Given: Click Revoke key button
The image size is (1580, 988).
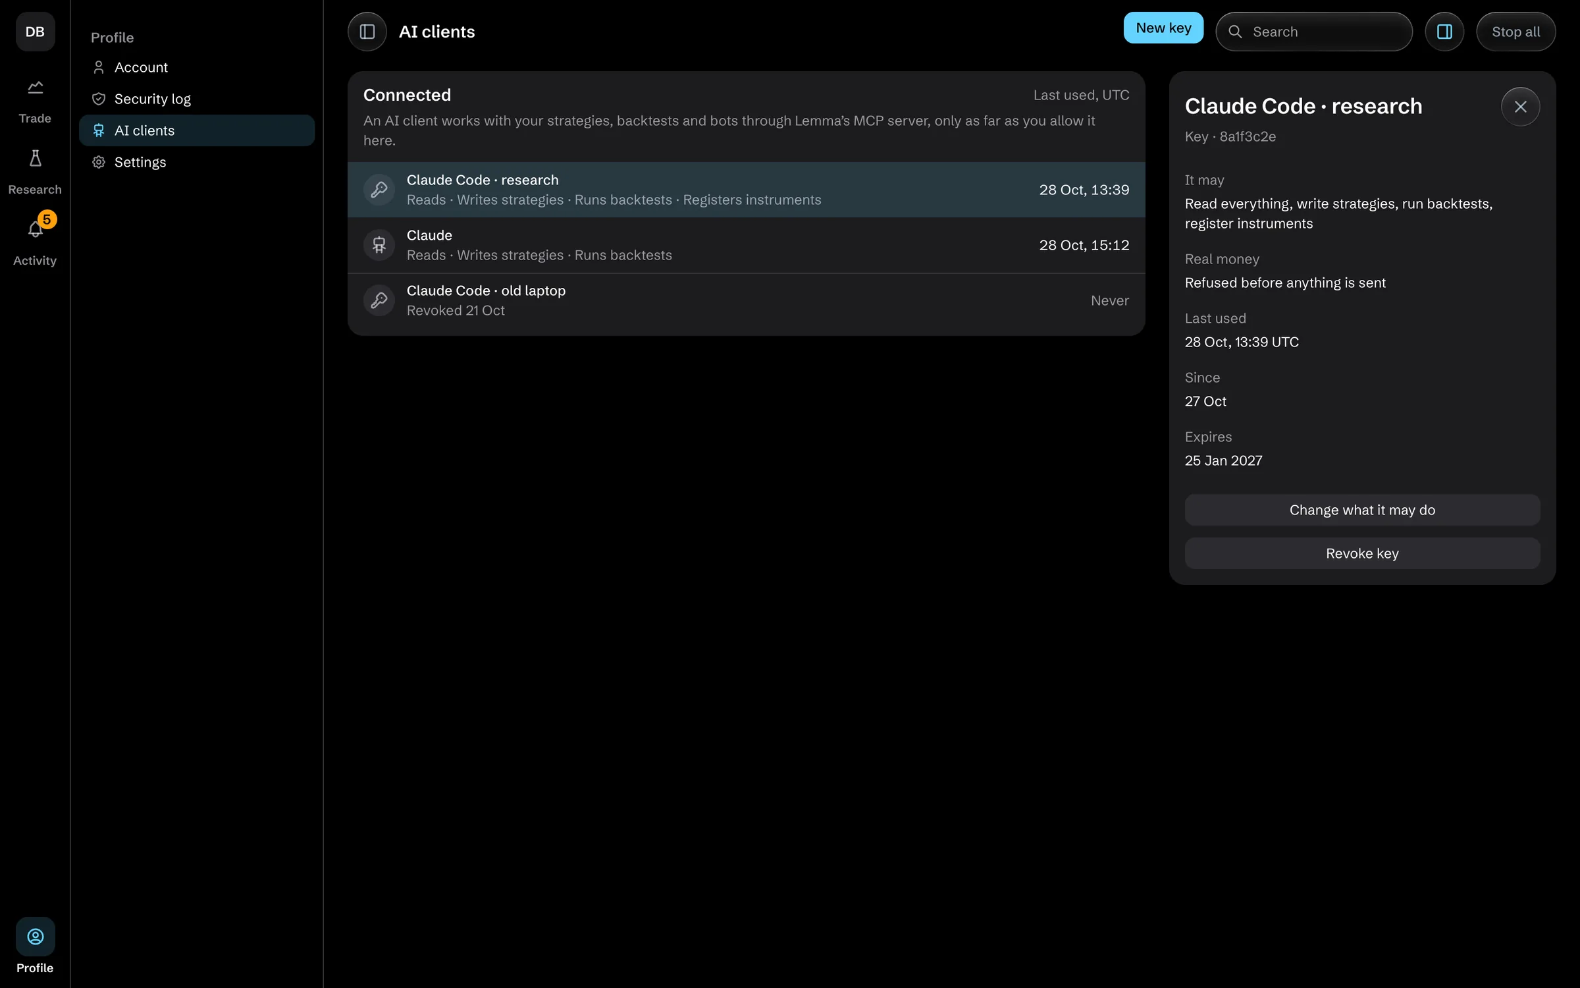Looking at the screenshot, I should click(x=1362, y=553).
